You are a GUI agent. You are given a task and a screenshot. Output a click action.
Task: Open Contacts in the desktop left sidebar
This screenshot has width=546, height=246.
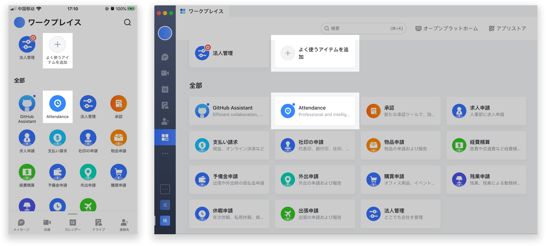point(165,121)
